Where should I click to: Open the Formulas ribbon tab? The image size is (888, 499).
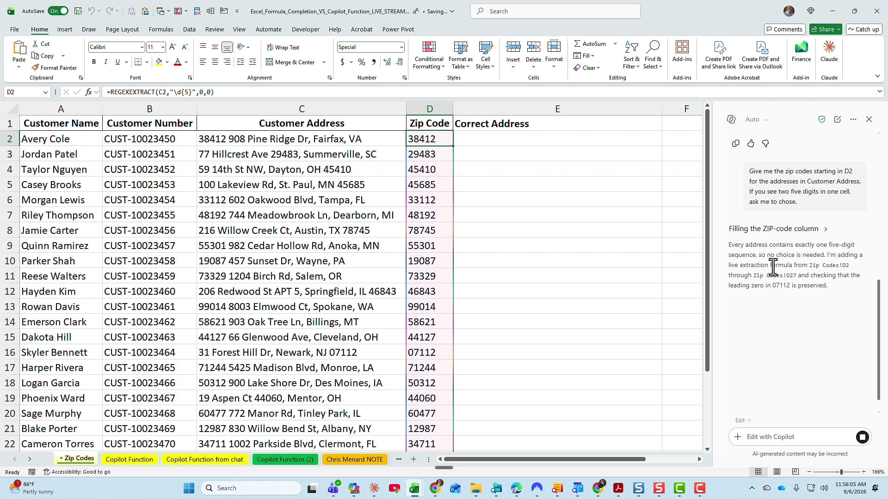click(161, 29)
